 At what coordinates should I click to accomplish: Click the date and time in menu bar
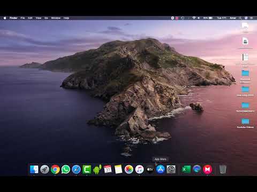222,18
